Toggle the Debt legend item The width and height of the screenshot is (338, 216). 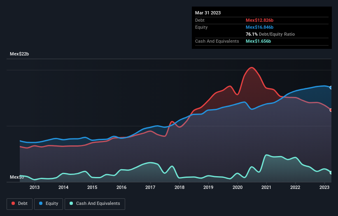pyautogui.click(x=19, y=203)
